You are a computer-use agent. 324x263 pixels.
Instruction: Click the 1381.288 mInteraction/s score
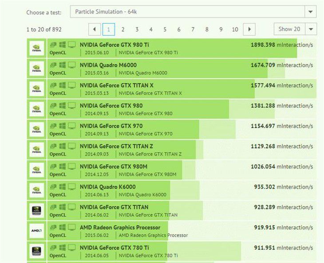[x=282, y=106]
